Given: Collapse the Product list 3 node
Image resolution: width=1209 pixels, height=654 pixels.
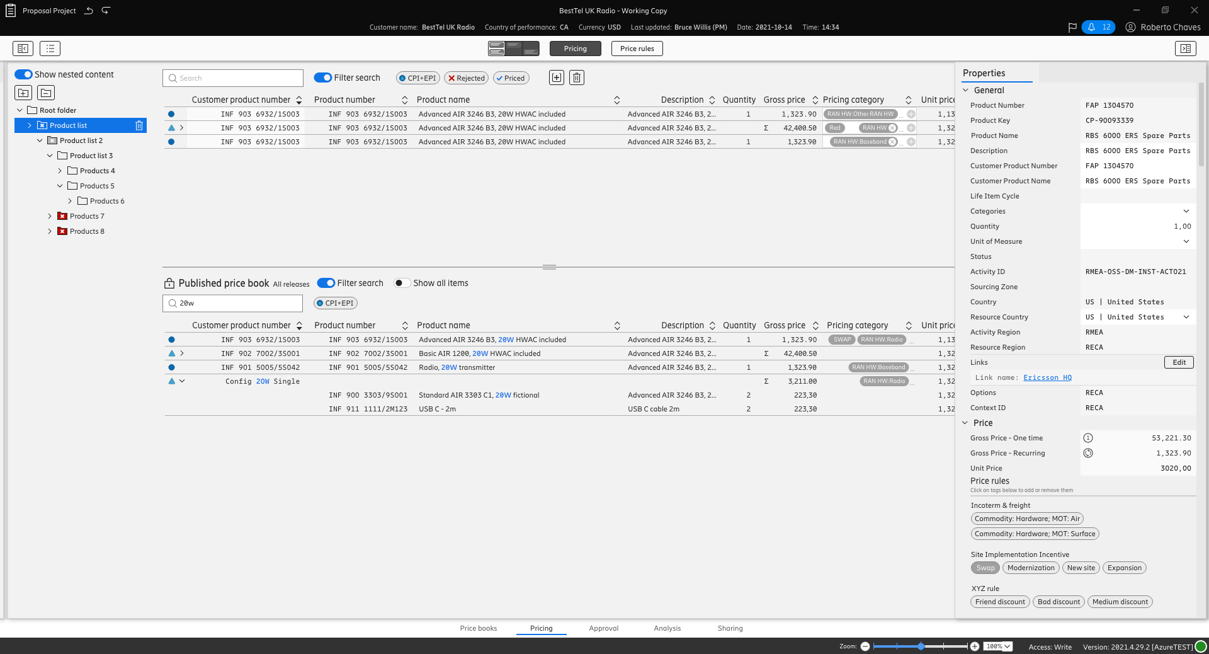Looking at the screenshot, I should point(50,156).
